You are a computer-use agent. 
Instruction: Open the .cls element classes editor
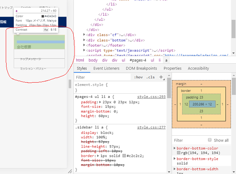tap(150, 77)
